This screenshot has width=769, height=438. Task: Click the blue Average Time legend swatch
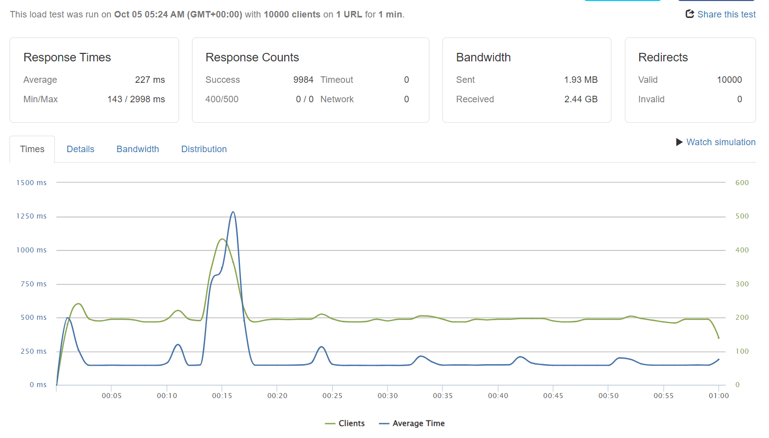(x=384, y=424)
